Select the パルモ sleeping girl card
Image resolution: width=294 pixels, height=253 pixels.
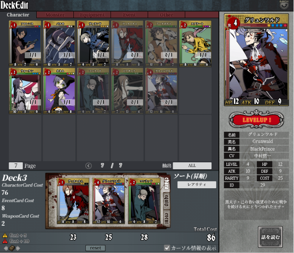(59, 44)
